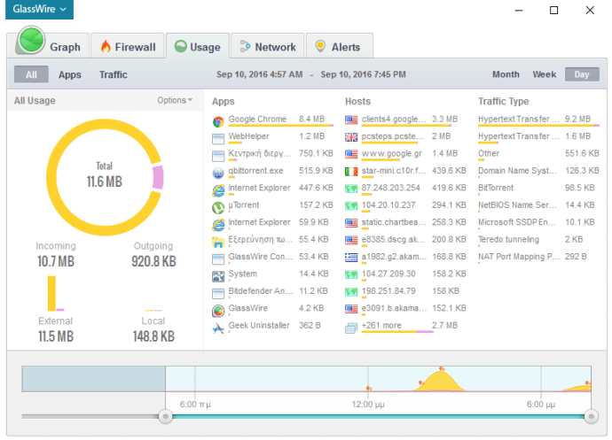
Task: Click the Hypertext Transfer 9.2 MB entry
Action: pyautogui.click(x=538, y=120)
